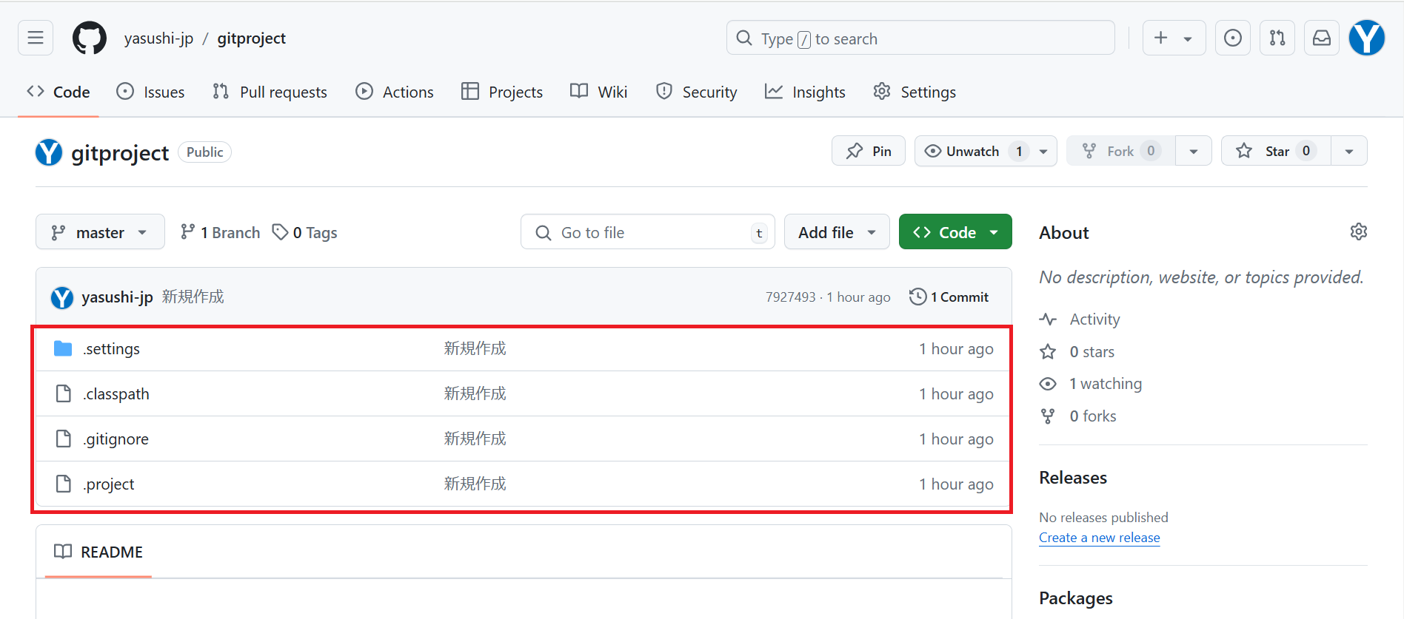Expand the Star lists dropdown arrow
The width and height of the screenshot is (1404, 619).
point(1349,151)
